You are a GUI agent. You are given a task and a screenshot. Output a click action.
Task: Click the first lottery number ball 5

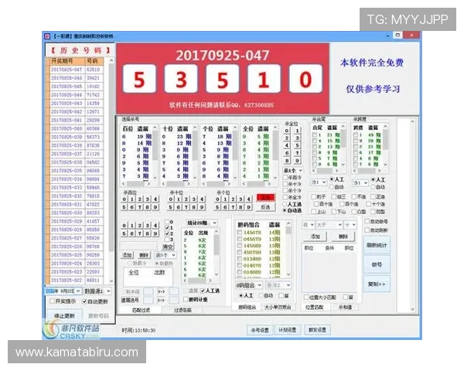[138, 80]
